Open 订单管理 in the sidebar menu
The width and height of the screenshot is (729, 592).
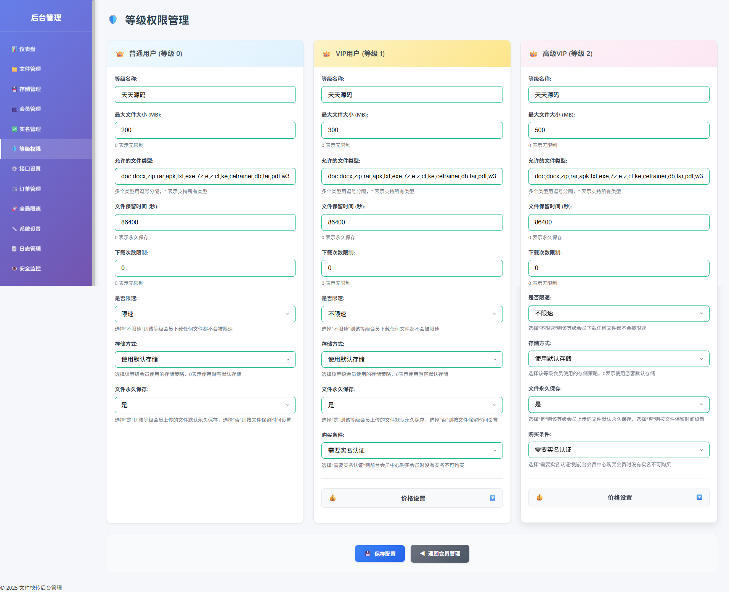point(30,189)
